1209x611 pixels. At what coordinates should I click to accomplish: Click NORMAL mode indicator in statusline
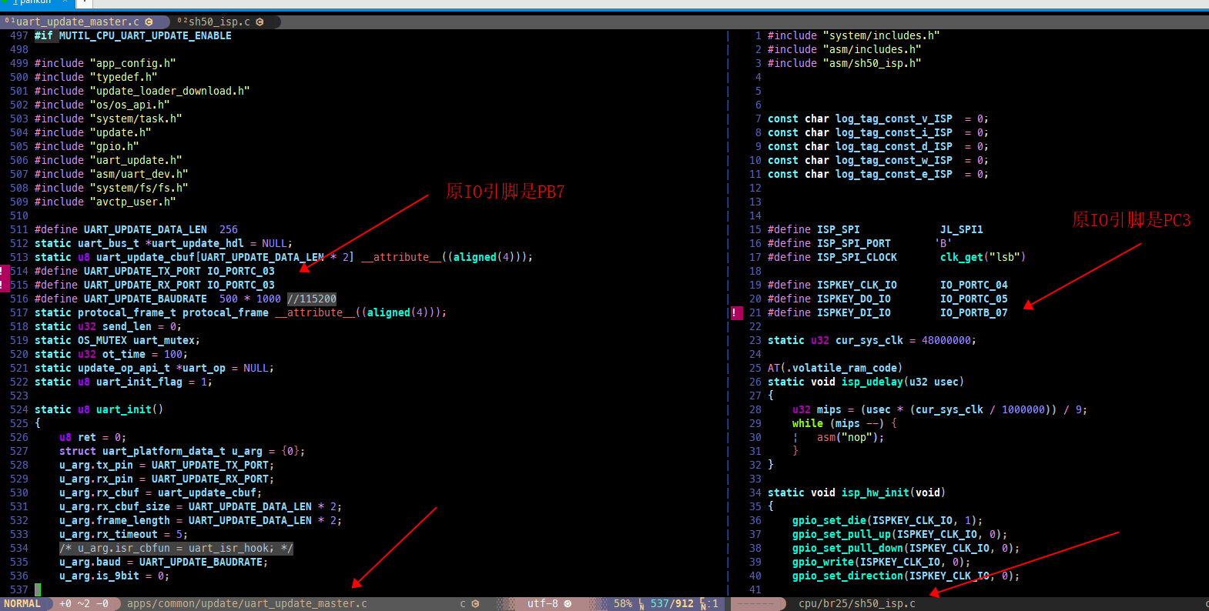point(22,604)
